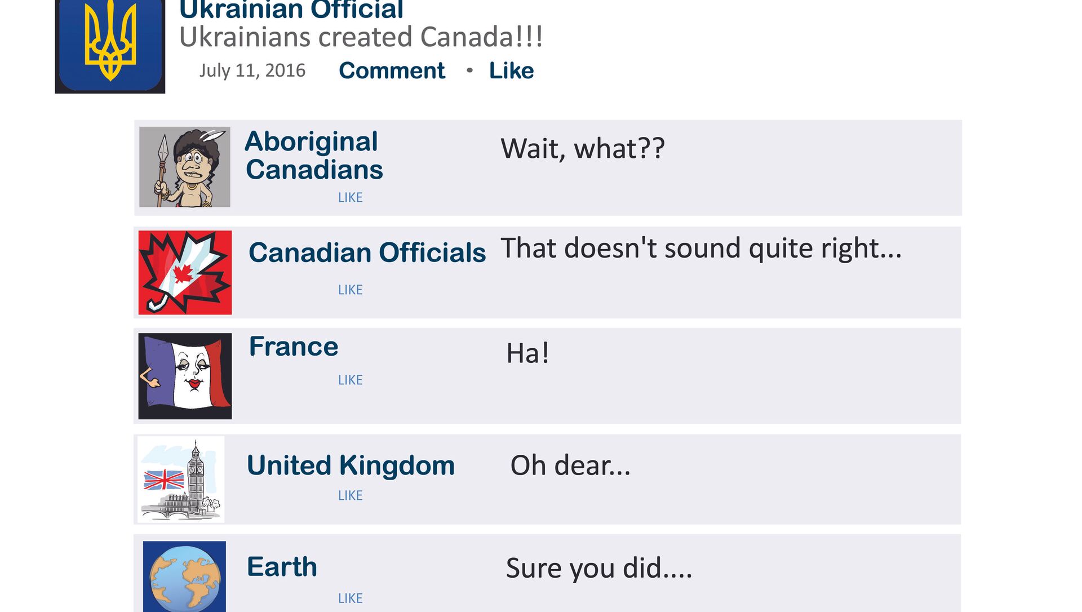Screen dimensions: 1082x612
Task: Like the Canadian Officials comment
Action: coord(350,290)
